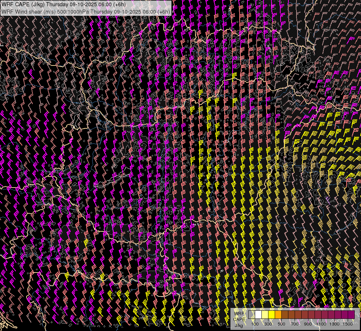
Task: Select the 900 value label in the legend
Action: [308, 324]
